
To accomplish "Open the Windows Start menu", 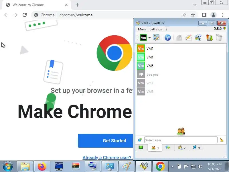I will 8,166.
